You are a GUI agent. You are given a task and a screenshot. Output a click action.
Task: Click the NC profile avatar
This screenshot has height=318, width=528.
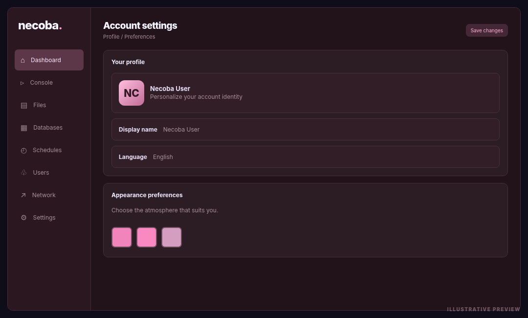132,93
